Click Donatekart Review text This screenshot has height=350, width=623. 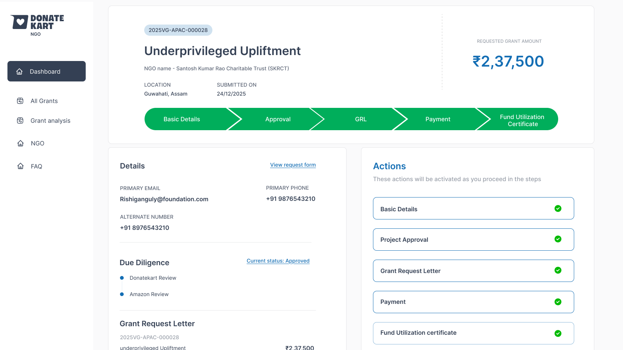point(153,278)
